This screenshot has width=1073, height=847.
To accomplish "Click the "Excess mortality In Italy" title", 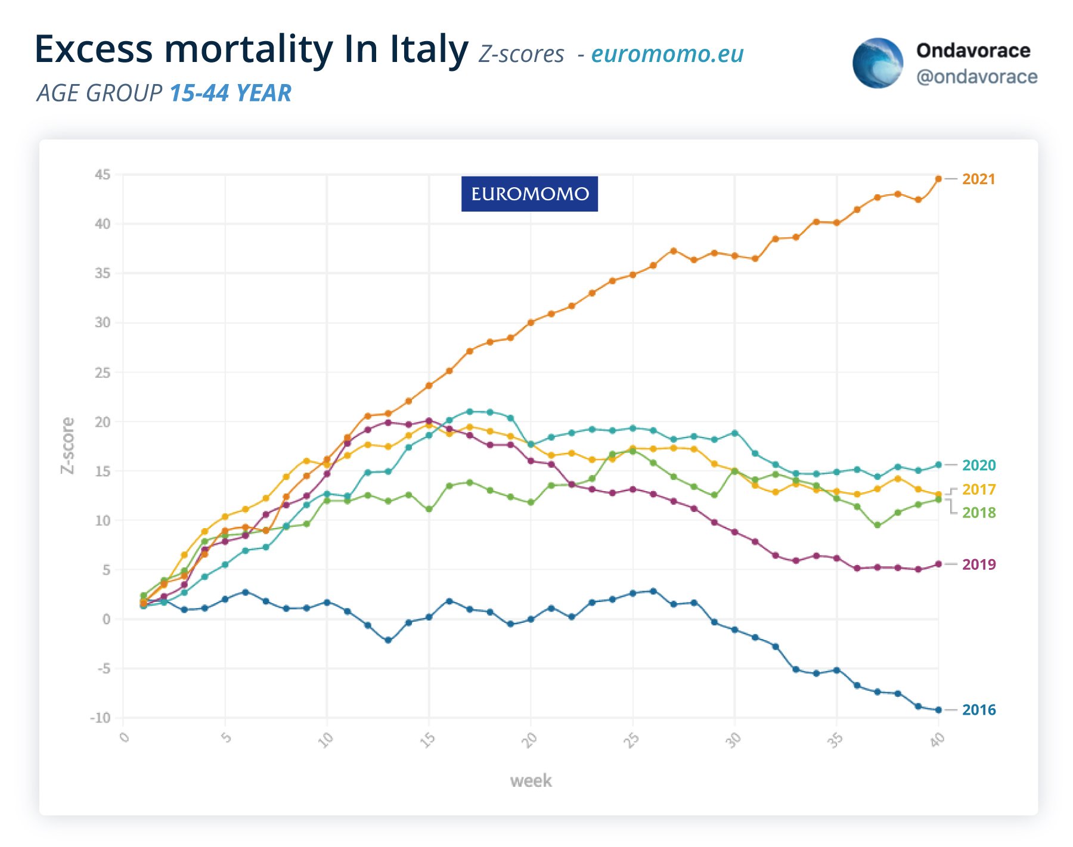I will [251, 49].
